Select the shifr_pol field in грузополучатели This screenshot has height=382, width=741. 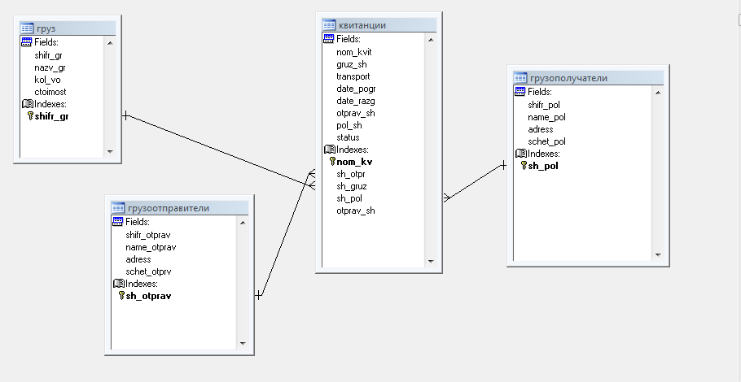coord(544,105)
